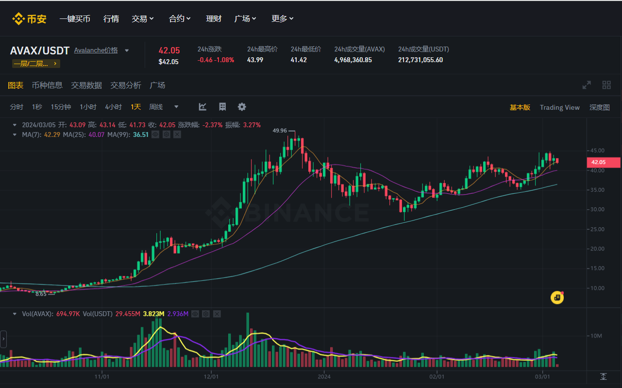Click the 24h成交量(USDT) value 212,731,055.60
This screenshot has height=388, width=622.
pyautogui.click(x=420, y=60)
